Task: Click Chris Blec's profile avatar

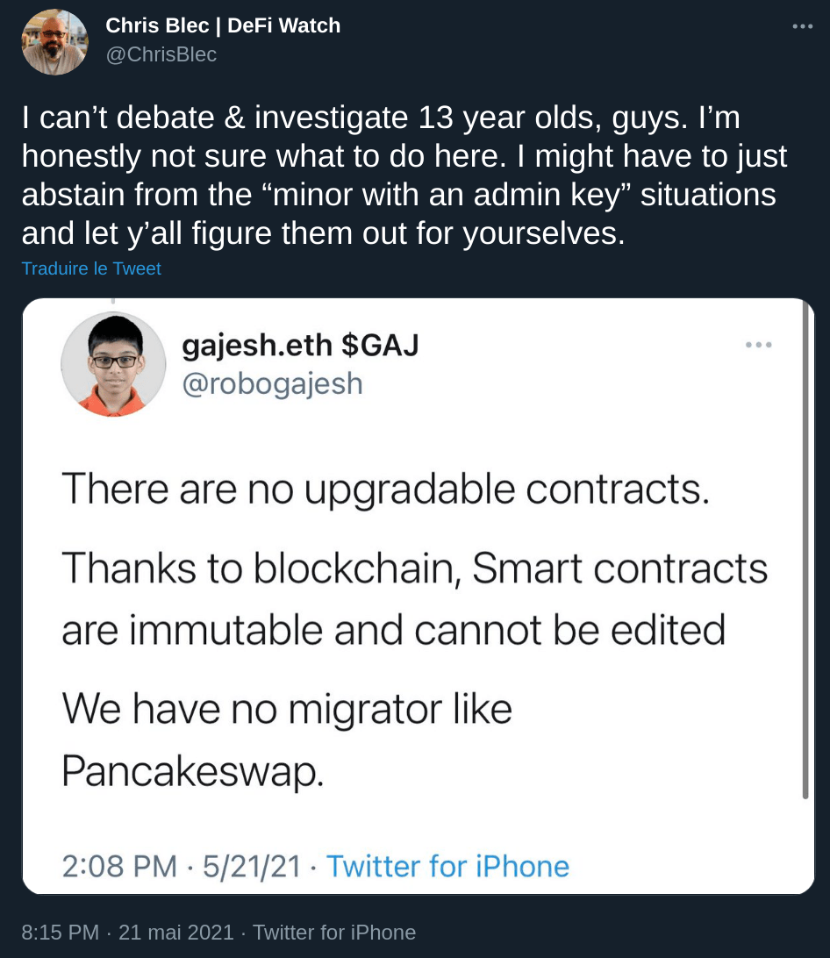Action: point(54,42)
